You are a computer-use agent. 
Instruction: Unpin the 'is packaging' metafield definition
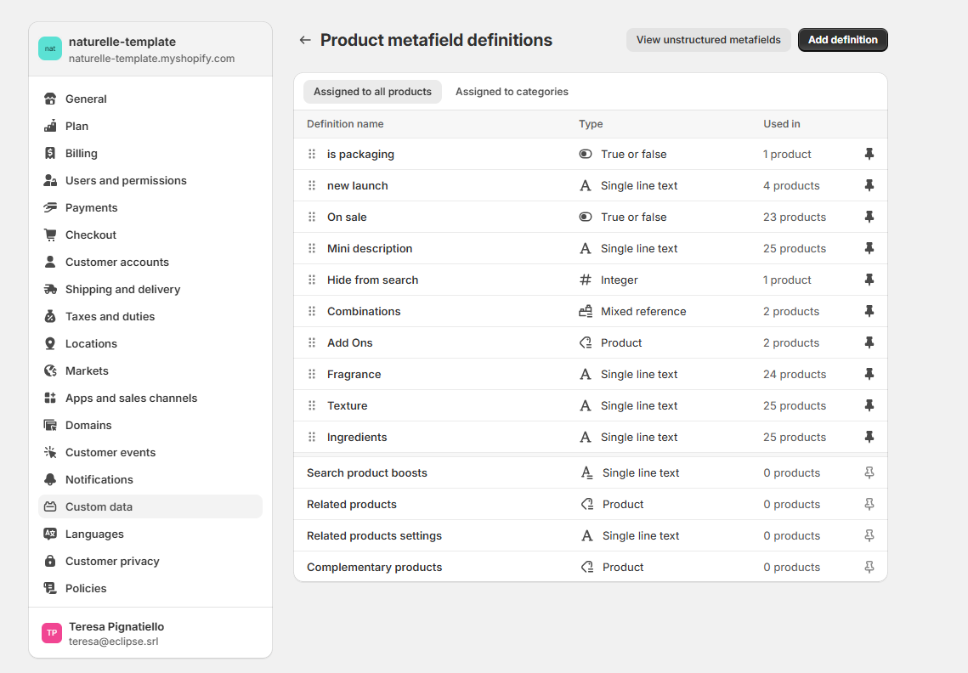(x=869, y=154)
